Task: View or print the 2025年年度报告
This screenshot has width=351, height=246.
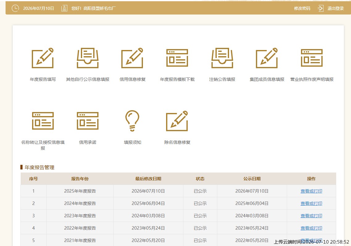Action: tap(311, 191)
